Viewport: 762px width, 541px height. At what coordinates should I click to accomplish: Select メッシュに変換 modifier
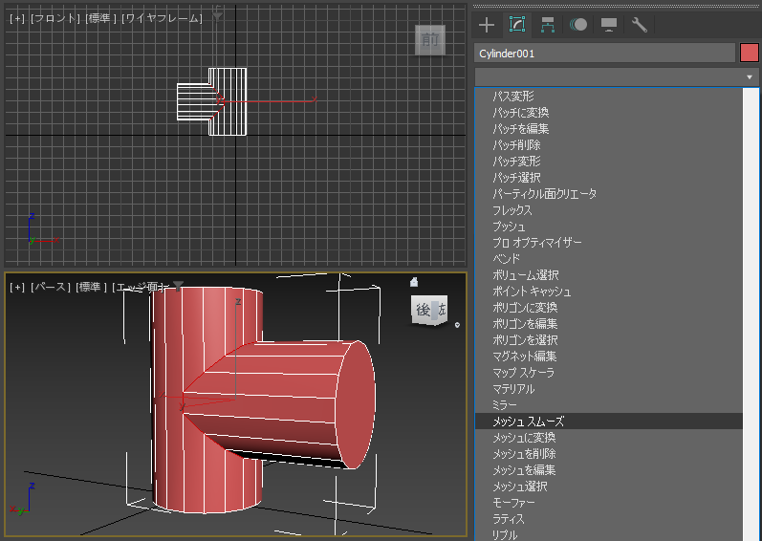pos(608,438)
